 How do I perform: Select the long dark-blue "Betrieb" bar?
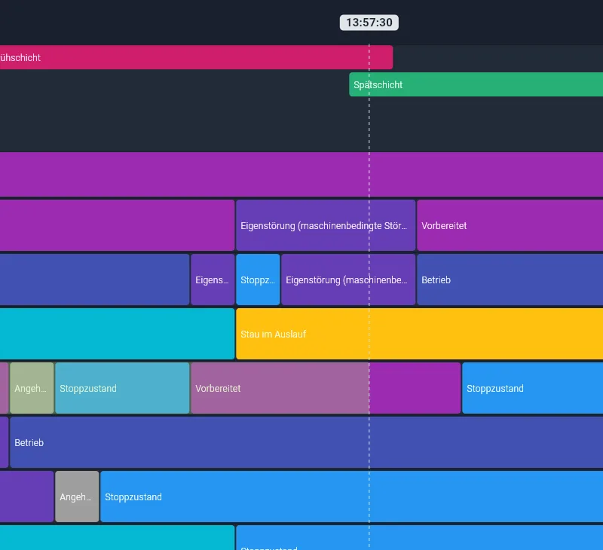coord(307,442)
